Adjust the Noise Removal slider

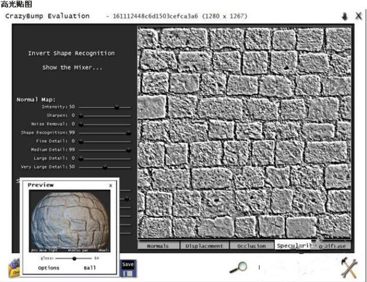click(105, 124)
